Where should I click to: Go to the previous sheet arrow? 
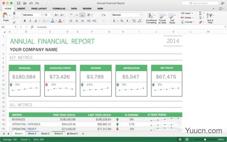pos(4,134)
